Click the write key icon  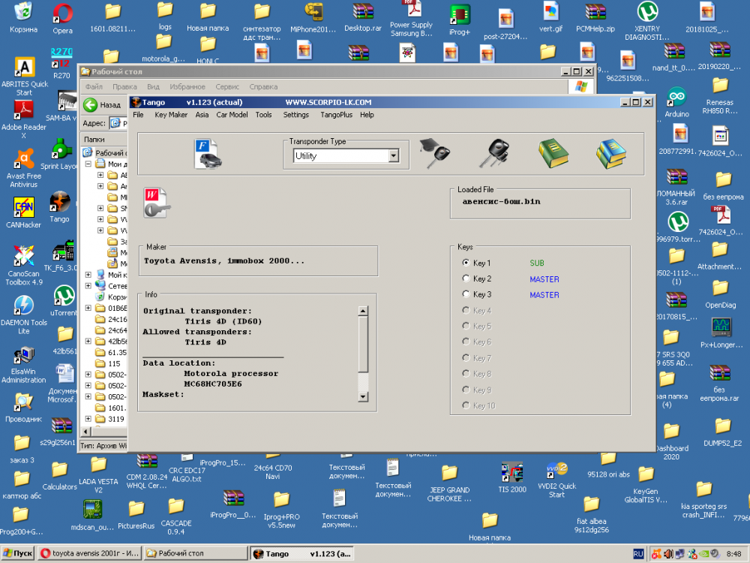pos(157,202)
